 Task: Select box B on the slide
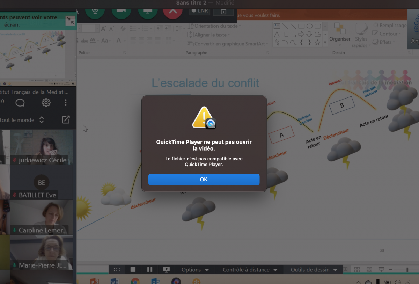tap(342, 105)
